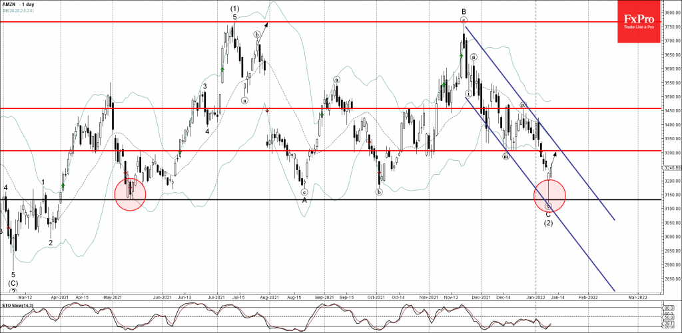The width and height of the screenshot is (682, 333).
Task: Select the AMZN 1 day chart title
Action: pos(21,4)
